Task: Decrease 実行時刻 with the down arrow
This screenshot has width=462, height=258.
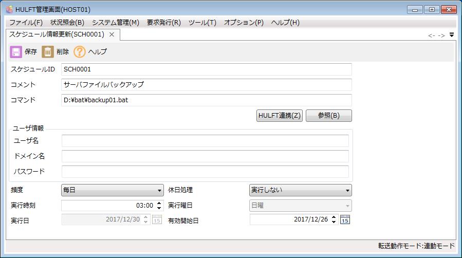Action: [x=159, y=208]
